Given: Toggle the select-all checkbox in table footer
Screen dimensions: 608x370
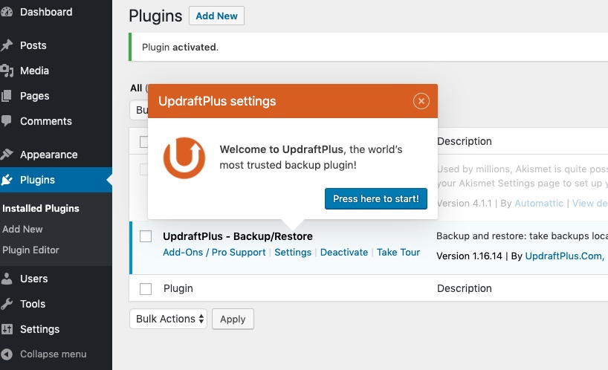Looking at the screenshot, I should point(146,288).
